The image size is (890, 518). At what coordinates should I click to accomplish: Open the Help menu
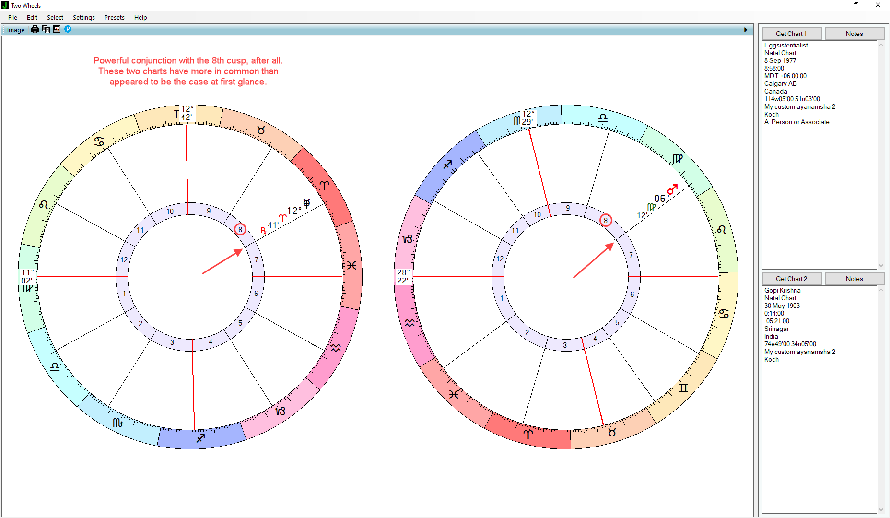click(x=141, y=17)
